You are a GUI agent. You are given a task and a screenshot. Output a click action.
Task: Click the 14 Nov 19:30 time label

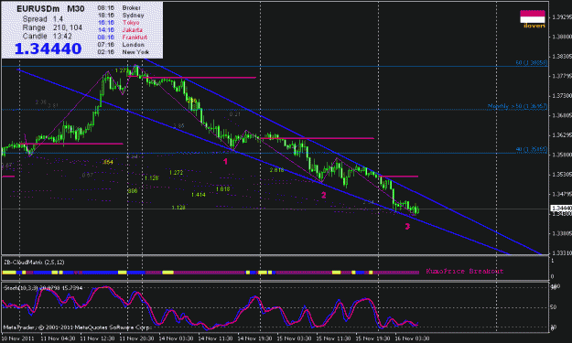(254, 338)
